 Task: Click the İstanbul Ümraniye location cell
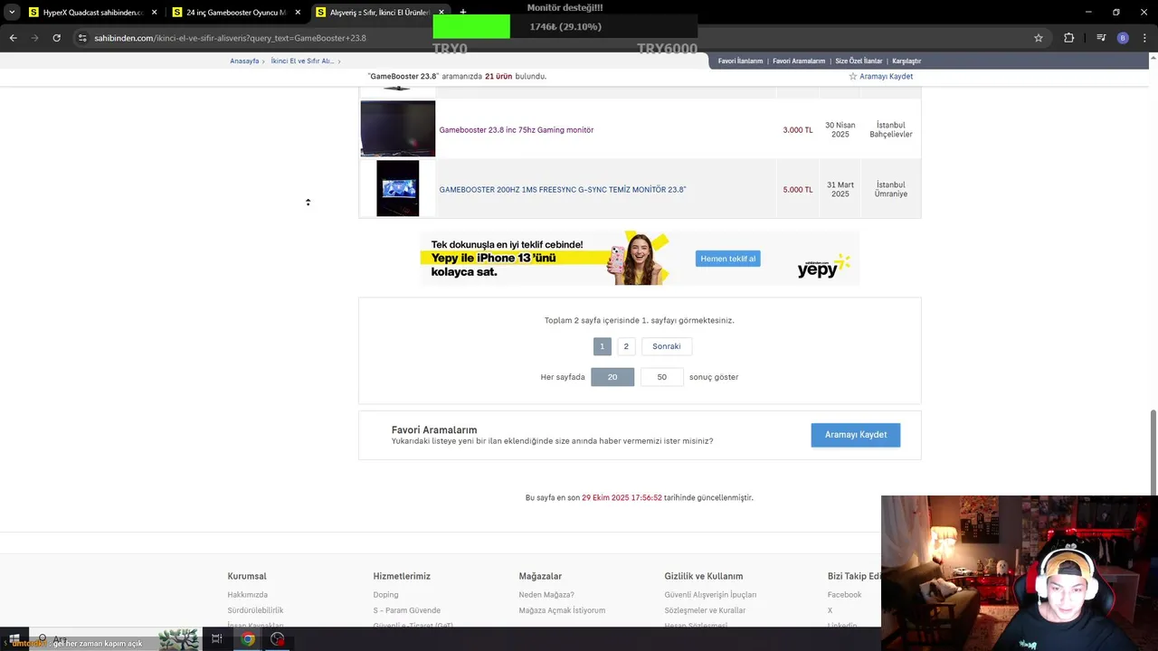point(891,189)
